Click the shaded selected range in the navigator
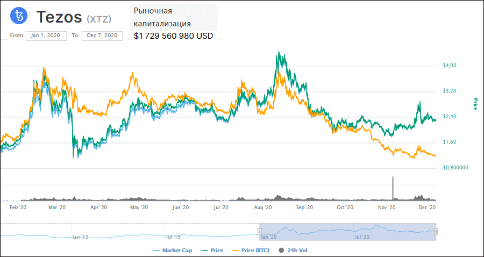Viewport: 484px width, 257px height. tap(347, 232)
